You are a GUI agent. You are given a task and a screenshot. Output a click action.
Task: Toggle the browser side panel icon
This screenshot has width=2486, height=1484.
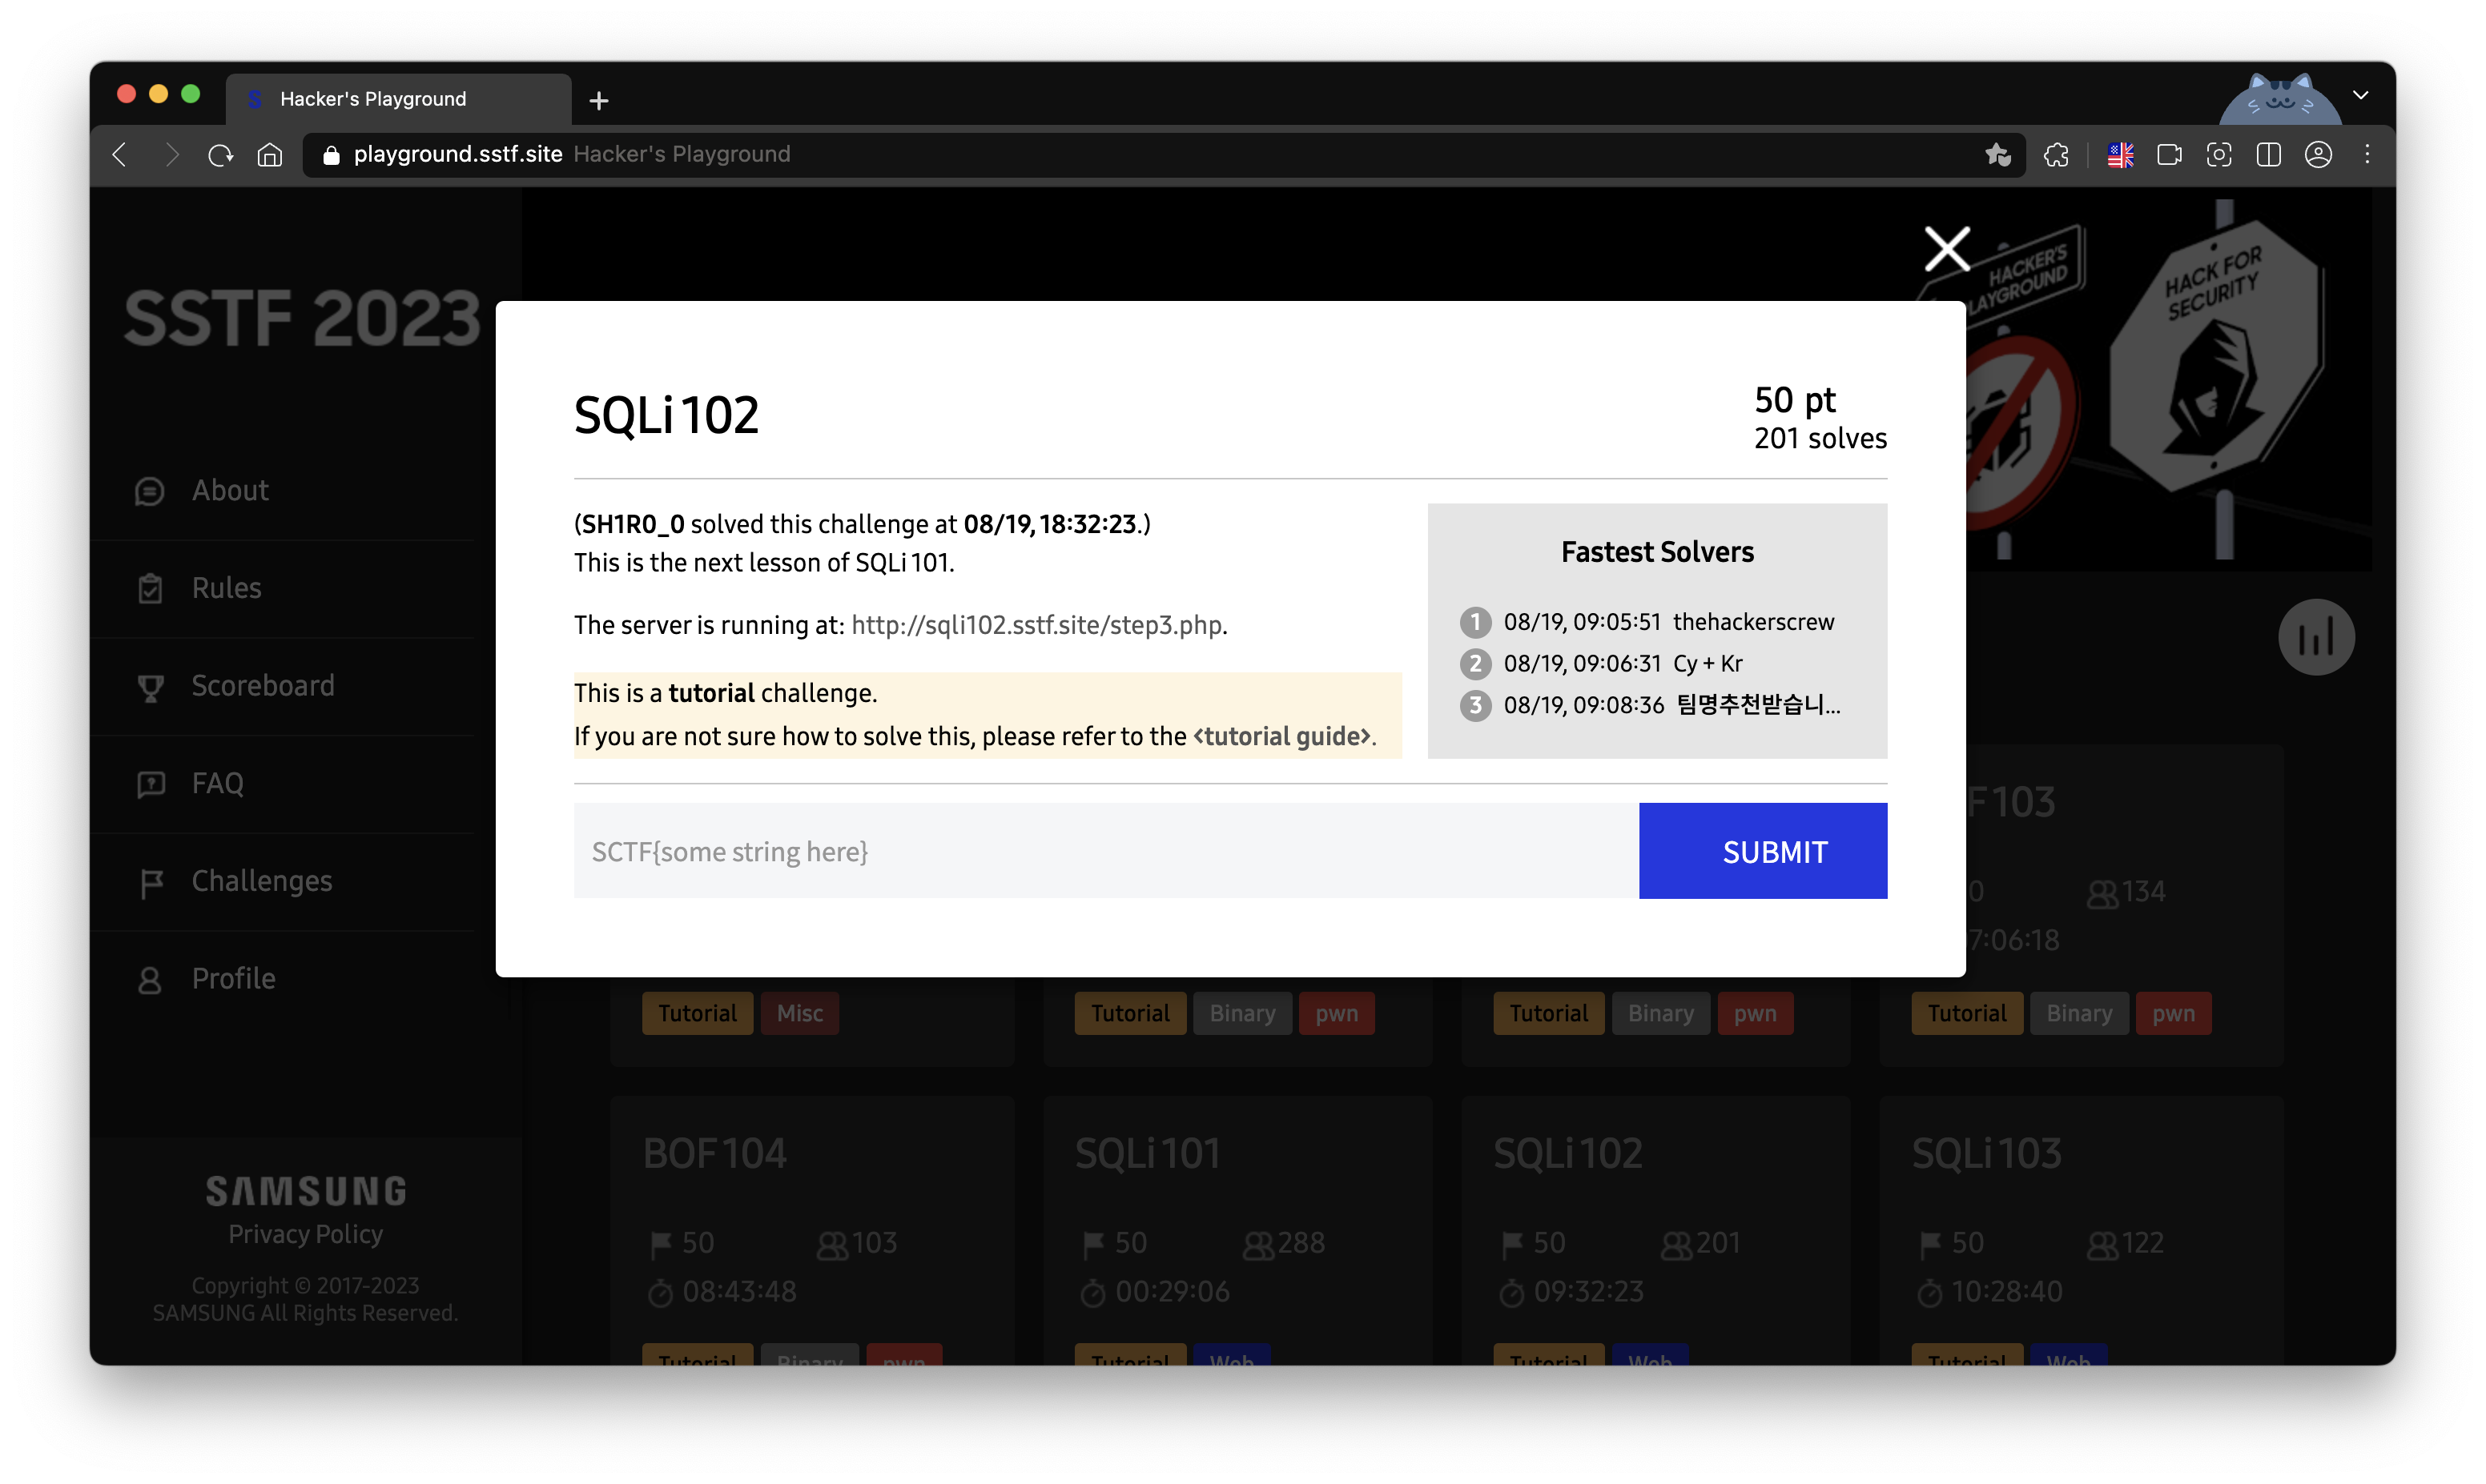point(2268,155)
